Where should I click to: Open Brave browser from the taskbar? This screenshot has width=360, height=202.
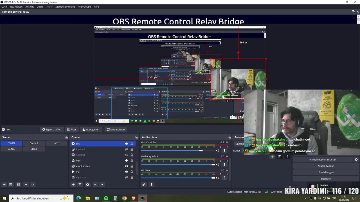click(x=134, y=198)
